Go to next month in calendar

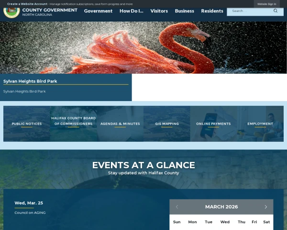[x=266, y=207]
